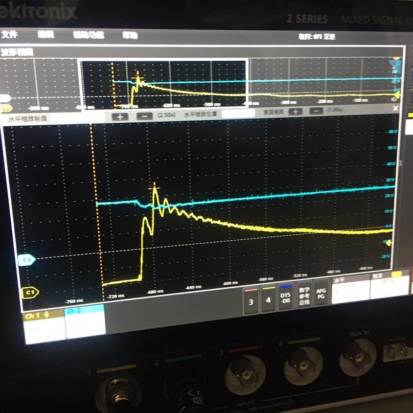The height and width of the screenshot is (413, 413).
Task: Click horizontal zoom plus button
Action: point(120,116)
